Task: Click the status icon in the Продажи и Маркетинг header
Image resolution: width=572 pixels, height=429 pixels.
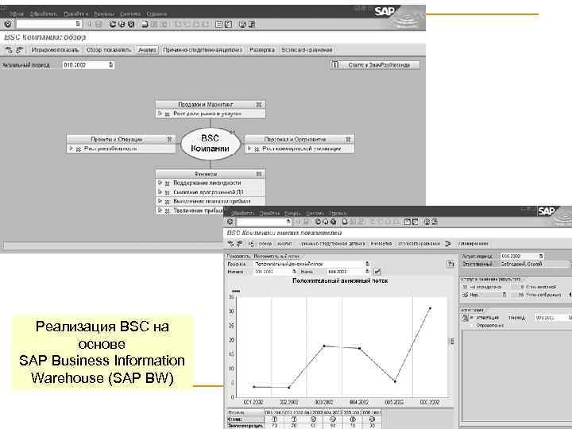Action: point(259,104)
